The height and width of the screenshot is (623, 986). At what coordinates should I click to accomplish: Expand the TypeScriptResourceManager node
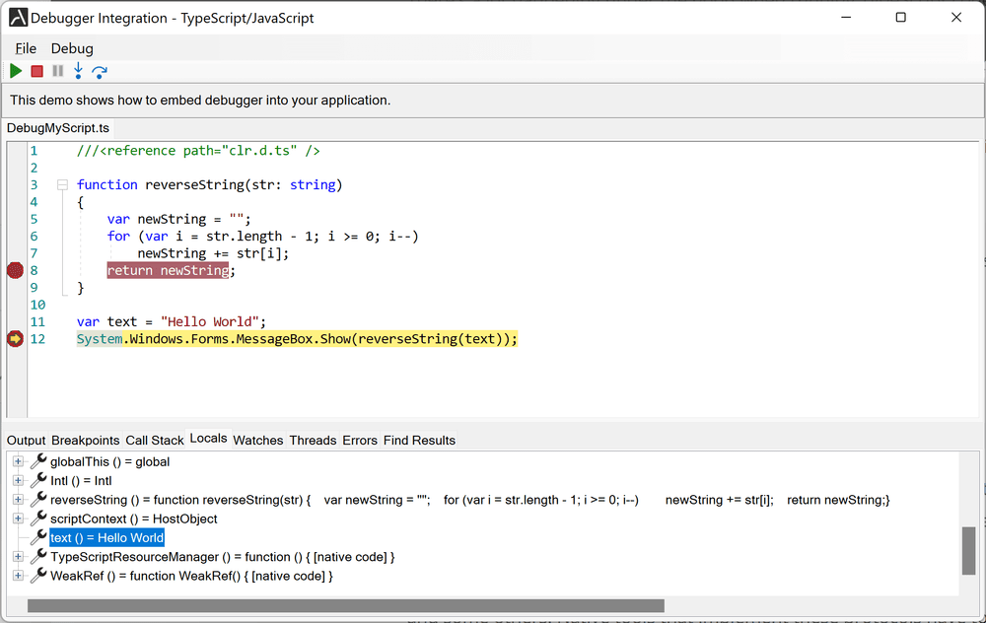click(18, 556)
